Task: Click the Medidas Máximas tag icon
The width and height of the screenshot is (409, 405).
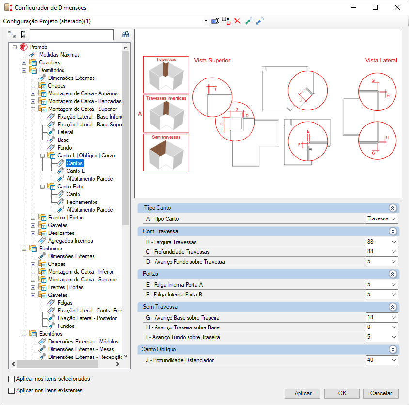Action: point(33,55)
